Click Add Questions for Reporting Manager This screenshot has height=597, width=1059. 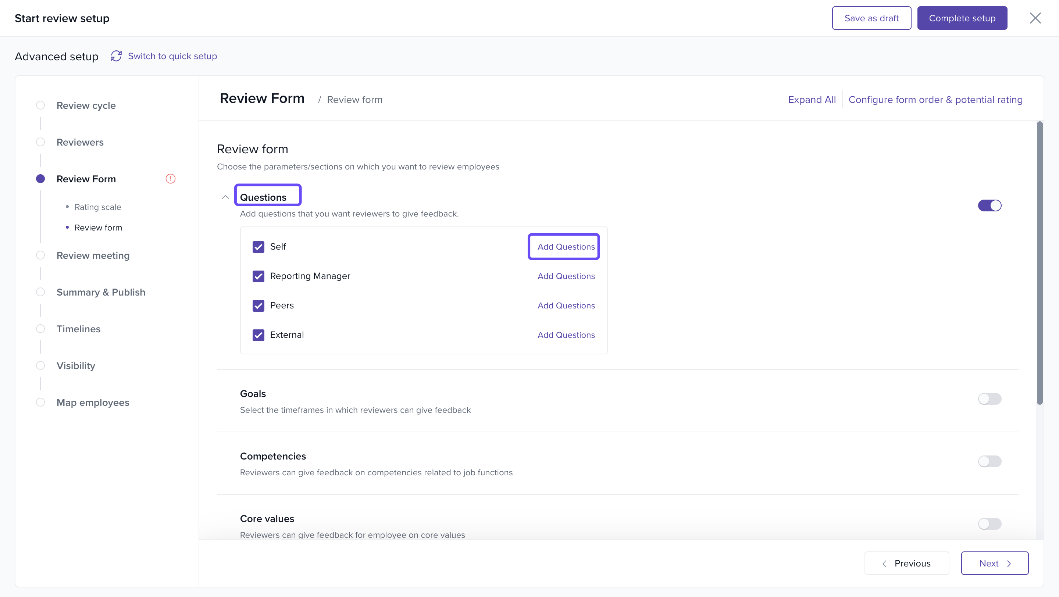pos(566,276)
